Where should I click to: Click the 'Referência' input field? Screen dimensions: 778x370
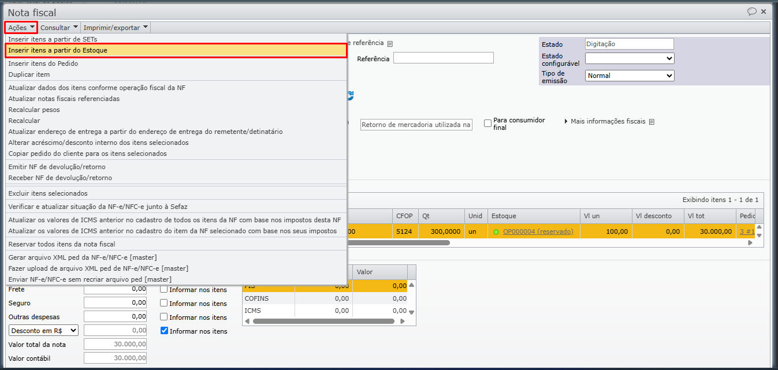pyautogui.click(x=443, y=58)
